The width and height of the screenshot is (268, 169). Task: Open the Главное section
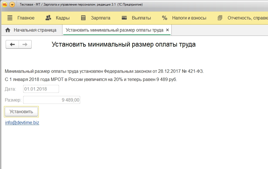point(26,18)
